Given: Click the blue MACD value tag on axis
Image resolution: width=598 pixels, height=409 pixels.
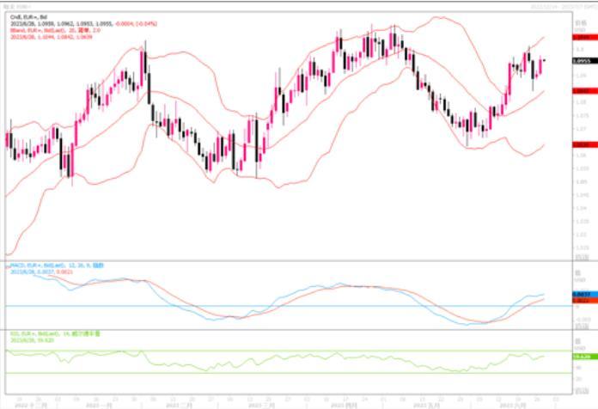Looking at the screenshot, I should 581,295.
